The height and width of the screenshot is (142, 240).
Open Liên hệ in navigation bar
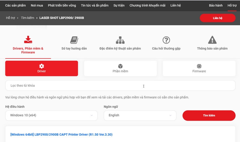click(176, 5)
